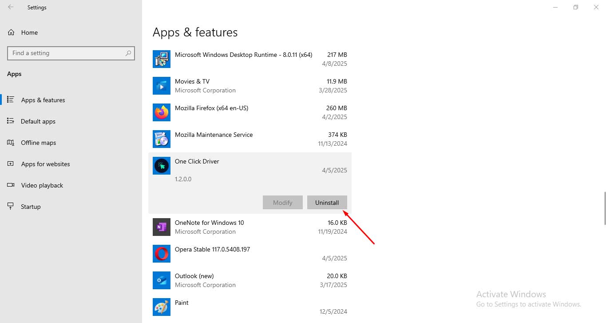606x323 pixels.
Task: Click the Mozilla Maintenance Service icon
Action: (162, 139)
